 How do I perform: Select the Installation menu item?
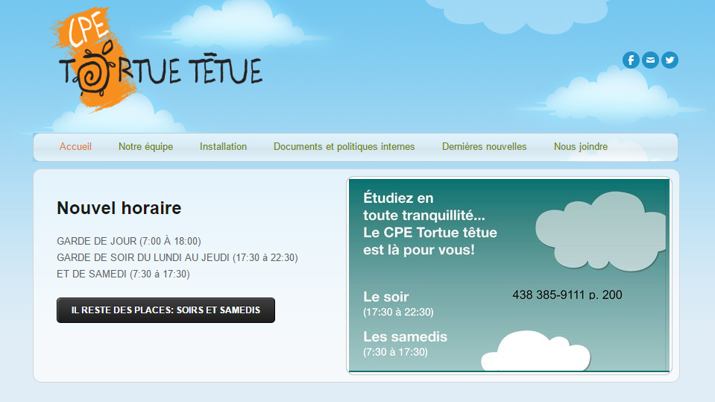tap(223, 146)
